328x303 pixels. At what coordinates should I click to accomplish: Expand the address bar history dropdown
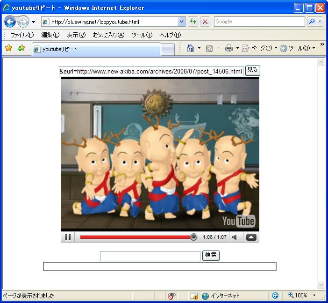(x=182, y=22)
